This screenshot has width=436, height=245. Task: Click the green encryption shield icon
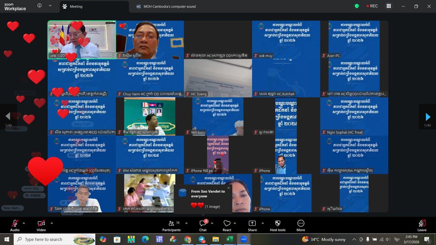click(x=357, y=6)
